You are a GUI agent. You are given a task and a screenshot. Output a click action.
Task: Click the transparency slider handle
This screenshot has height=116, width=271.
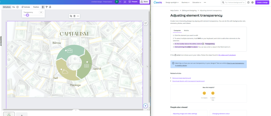(27, 15)
